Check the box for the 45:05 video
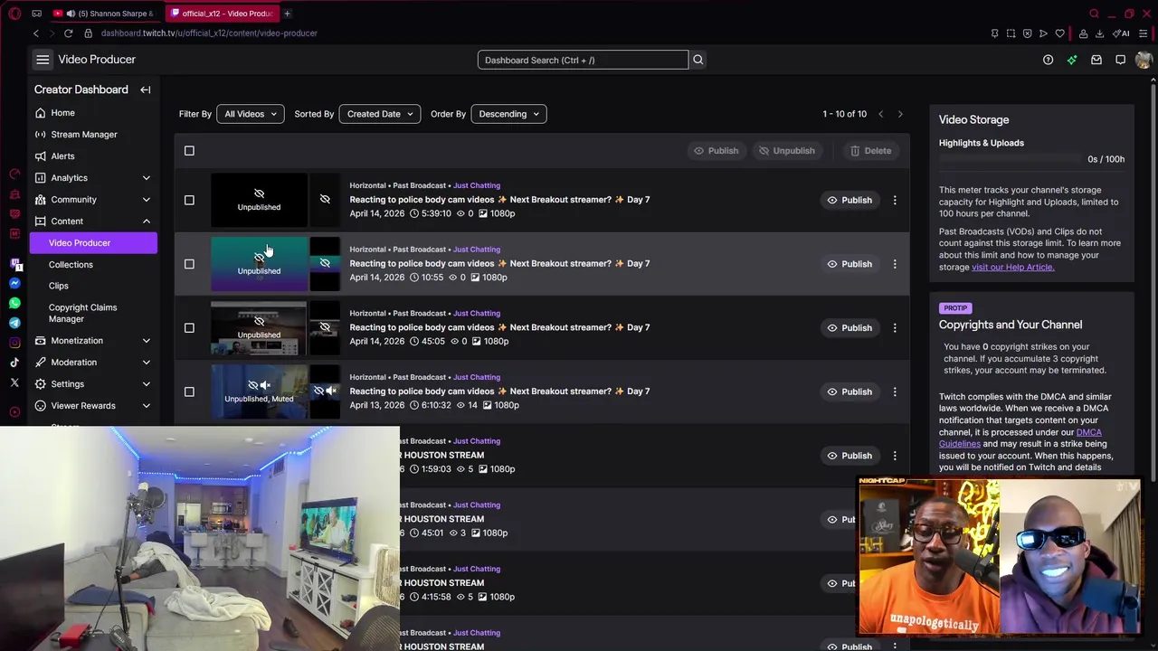Viewport: 1158px width, 651px height. 189,327
